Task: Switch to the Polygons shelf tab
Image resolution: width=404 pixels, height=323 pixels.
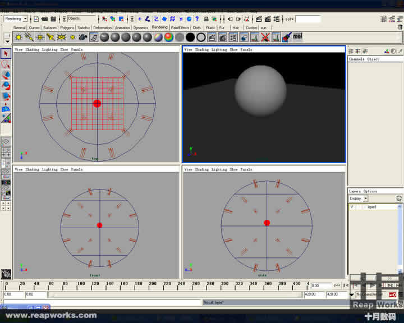Action: coord(67,27)
